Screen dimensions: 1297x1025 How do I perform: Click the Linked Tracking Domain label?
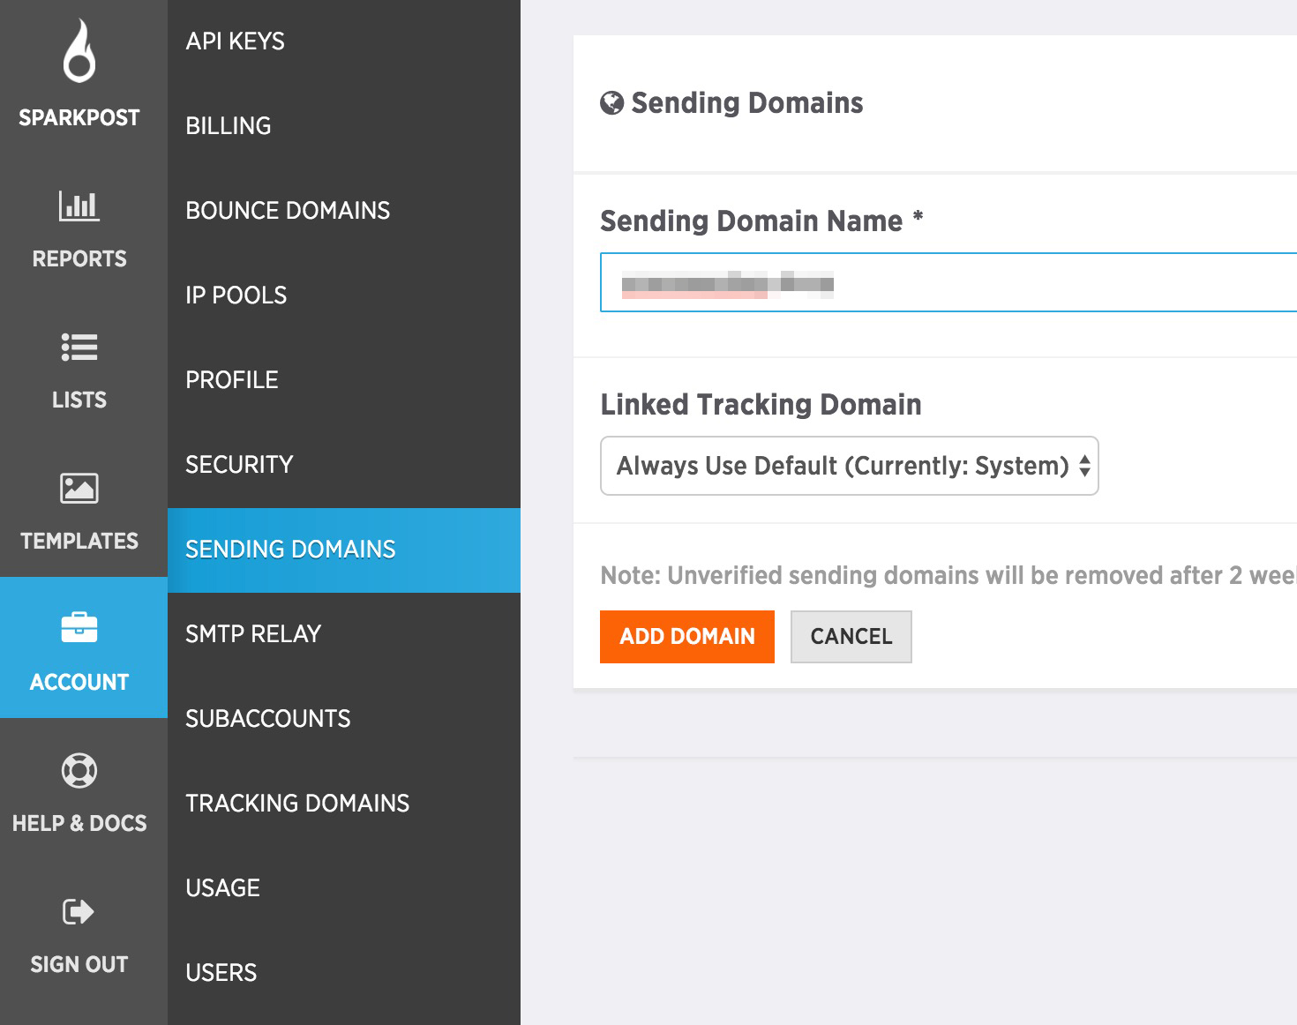click(x=761, y=404)
